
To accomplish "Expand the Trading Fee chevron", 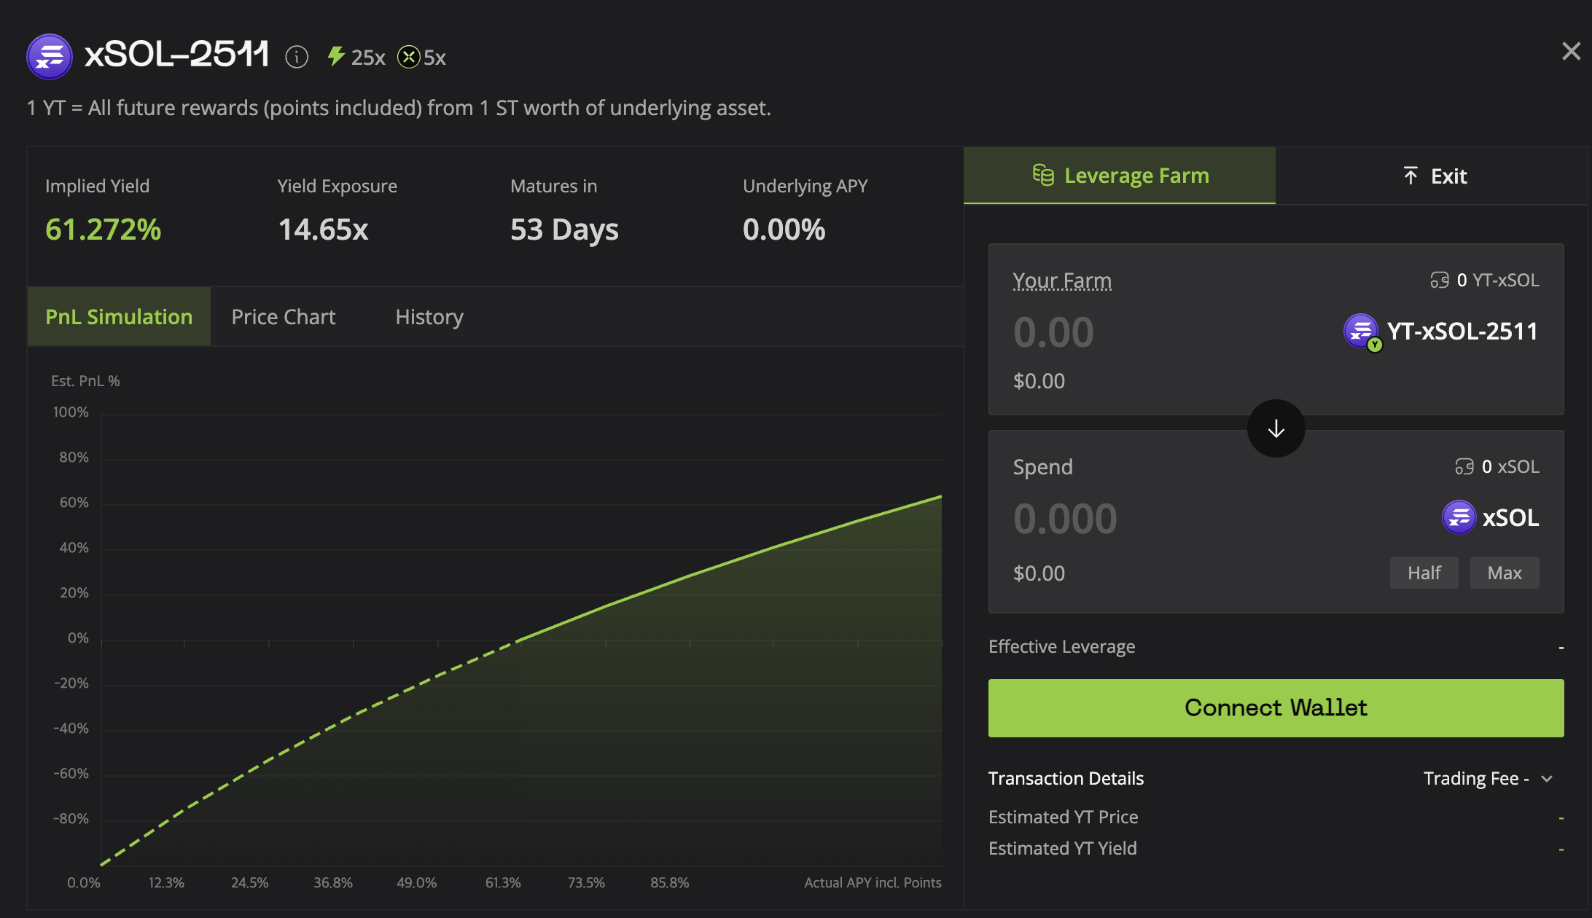I will click(x=1547, y=779).
